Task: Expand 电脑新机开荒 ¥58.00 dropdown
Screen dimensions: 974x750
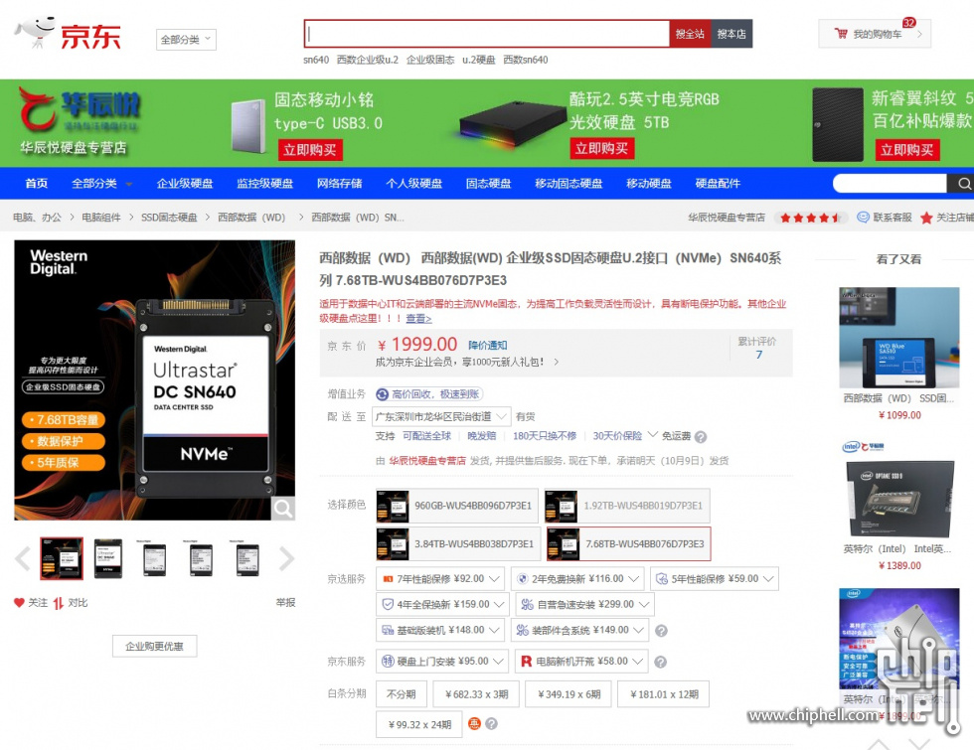Action: click(580, 662)
